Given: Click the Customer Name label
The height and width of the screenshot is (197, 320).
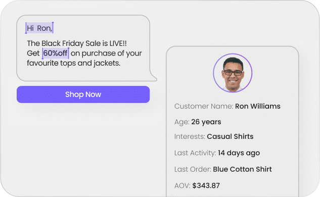Looking at the screenshot, I should tap(204, 106).
